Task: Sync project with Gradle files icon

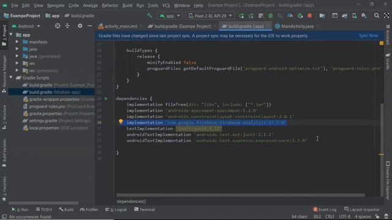Action: click(344, 16)
